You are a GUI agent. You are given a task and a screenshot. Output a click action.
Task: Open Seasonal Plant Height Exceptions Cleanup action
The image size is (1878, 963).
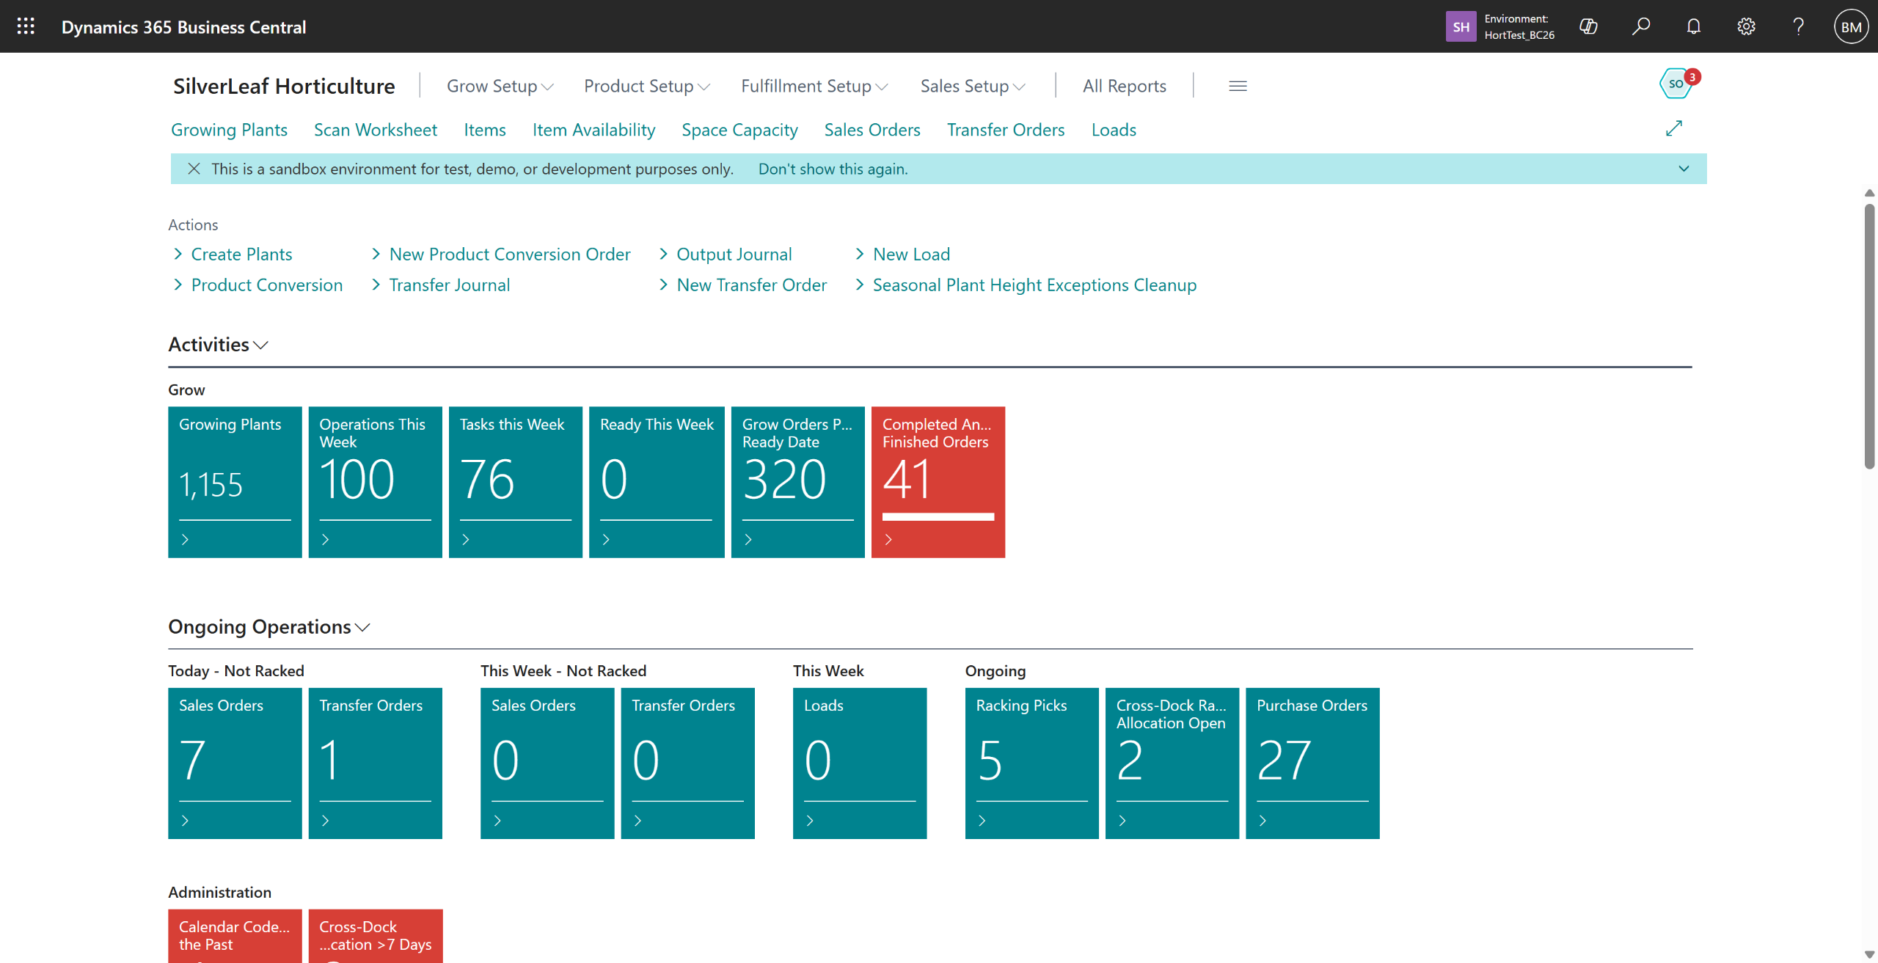point(1034,285)
